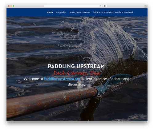Click the yellow minimize window button
Viewport: 154px width, 130px height.
[11, 6]
